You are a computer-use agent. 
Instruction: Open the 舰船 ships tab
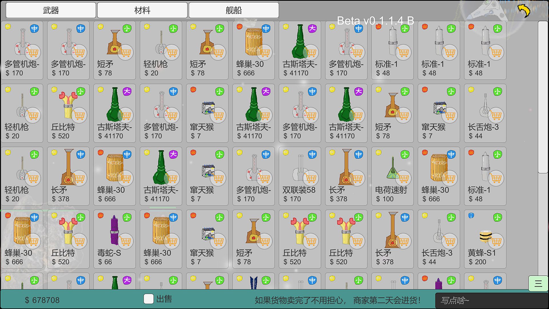(234, 10)
